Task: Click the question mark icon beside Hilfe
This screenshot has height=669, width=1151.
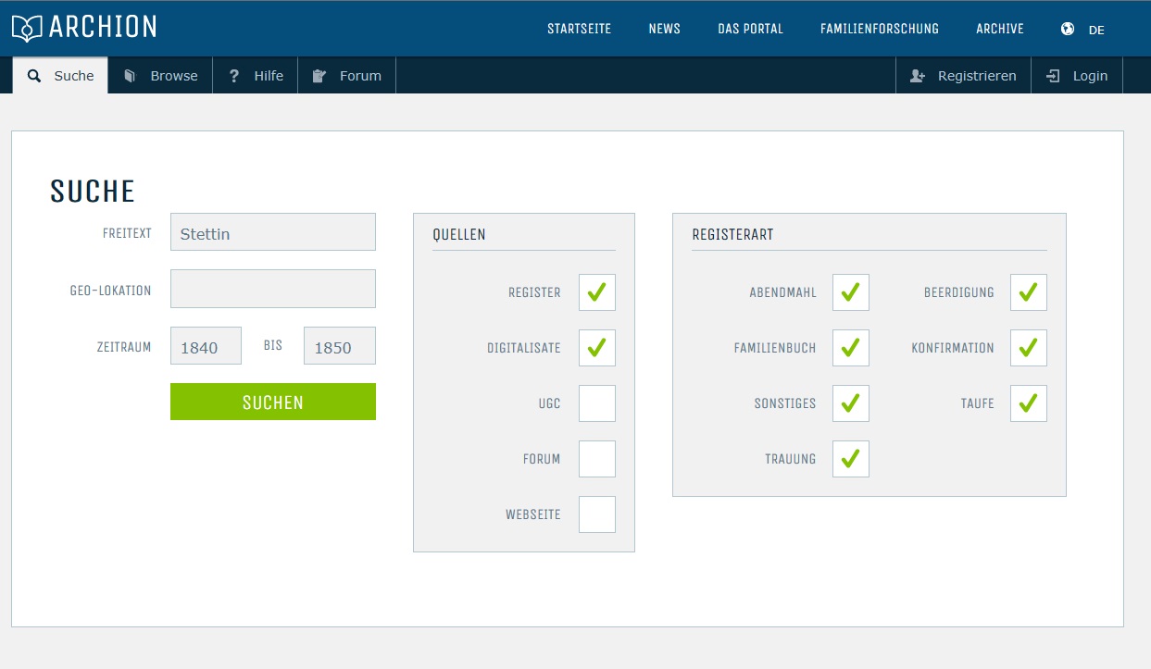Action: pos(234,76)
